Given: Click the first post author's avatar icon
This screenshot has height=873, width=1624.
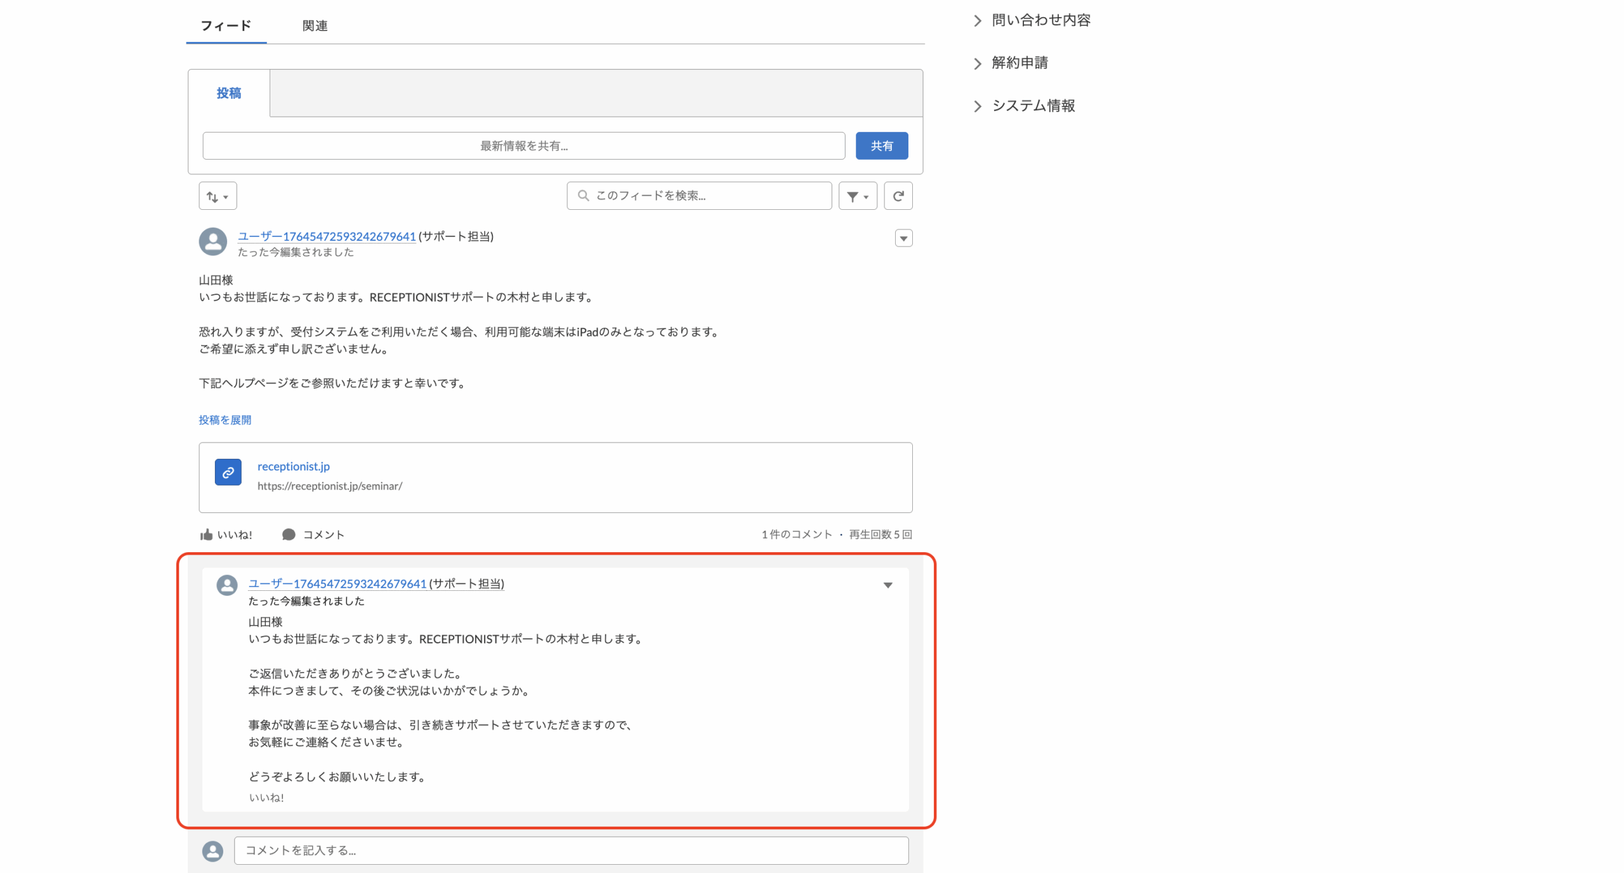Looking at the screenshot, I should (x=213, y=242).
